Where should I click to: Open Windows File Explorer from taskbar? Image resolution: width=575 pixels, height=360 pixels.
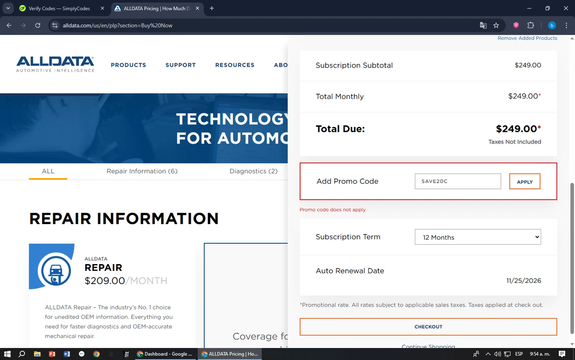37,354
